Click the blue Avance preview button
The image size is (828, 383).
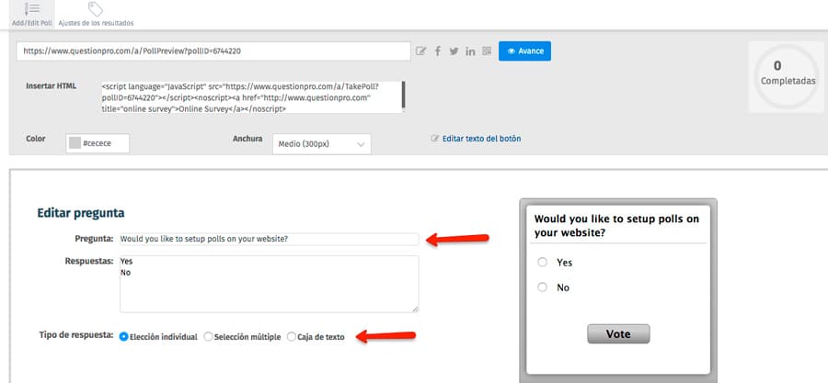[524, 51]
